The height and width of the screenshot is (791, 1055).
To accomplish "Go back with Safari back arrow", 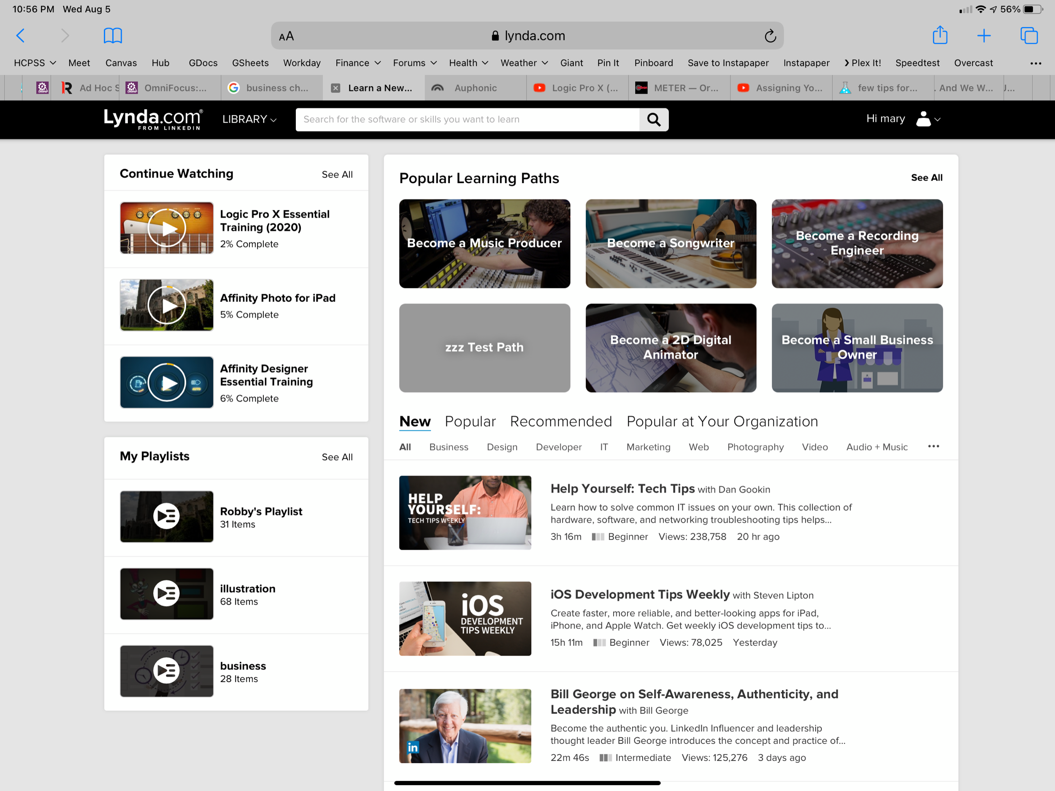I will pyautogui.click(x=21, y=36).
